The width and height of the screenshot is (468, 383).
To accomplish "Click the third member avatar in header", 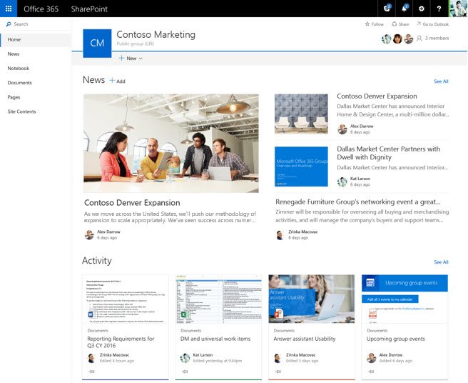I will [408, 39].
